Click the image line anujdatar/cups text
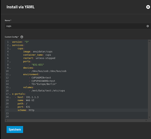This screenshot has height=139, width=151. 43,52
